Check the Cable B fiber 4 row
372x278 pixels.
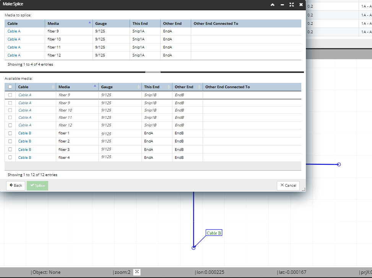coord(10,157)
